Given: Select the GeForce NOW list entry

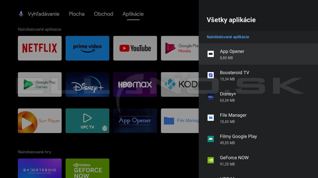Looking at the screenshot, I should (258, 160).
